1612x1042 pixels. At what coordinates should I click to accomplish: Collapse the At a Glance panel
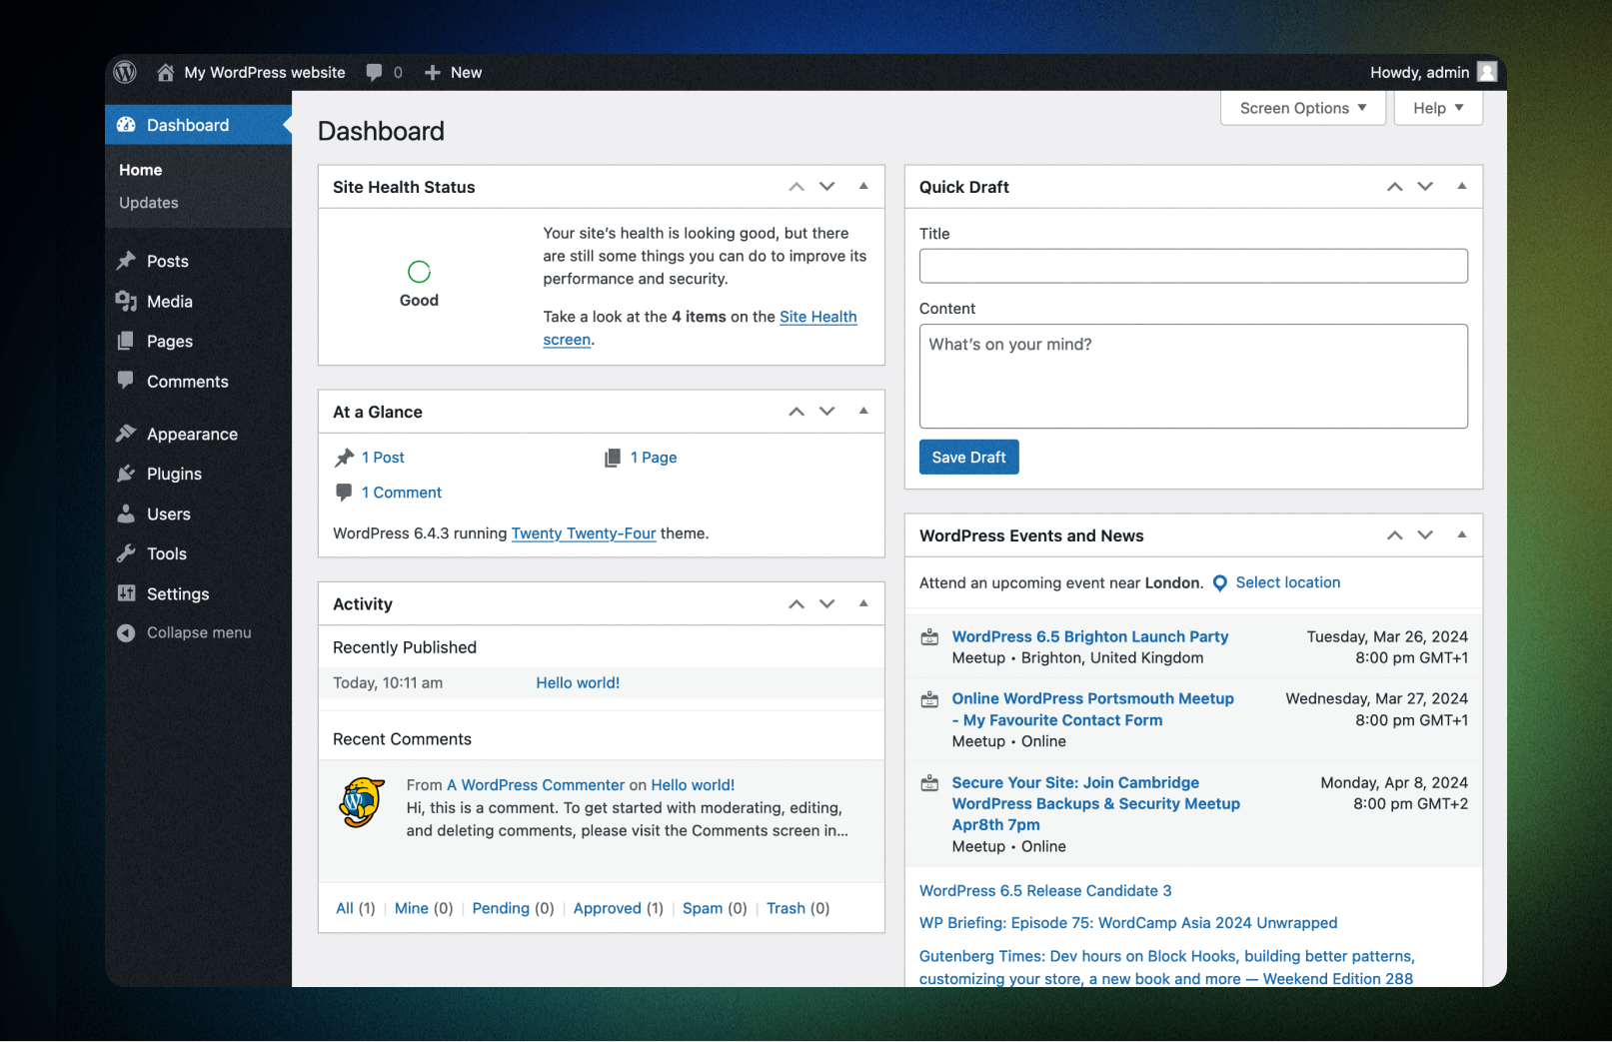point(863,411)
